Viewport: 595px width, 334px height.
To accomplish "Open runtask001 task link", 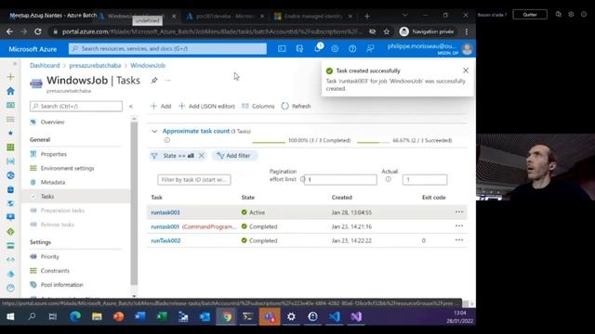I will 165,226.
